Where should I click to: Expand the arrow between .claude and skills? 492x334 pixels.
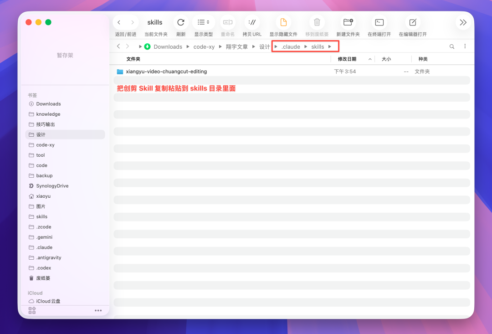[306, 46]
